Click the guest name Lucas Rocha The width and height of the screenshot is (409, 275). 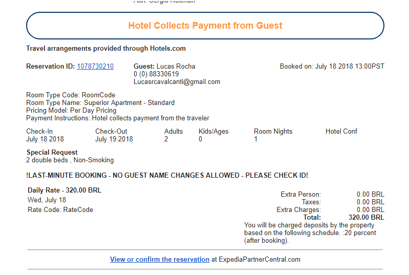point(176,67)
